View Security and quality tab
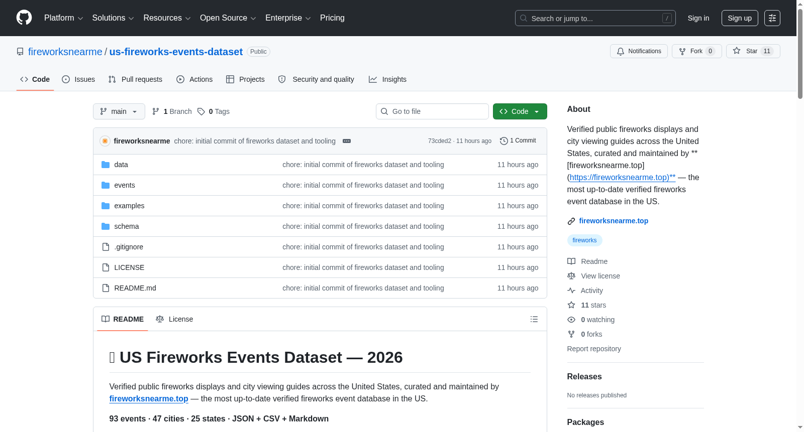The width and height of the screenshot is (804, 432). click(x=316, y=79)
